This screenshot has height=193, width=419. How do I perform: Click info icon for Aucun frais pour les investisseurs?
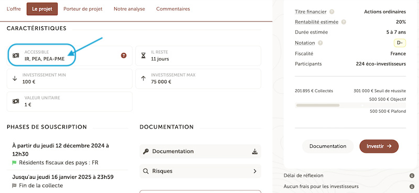pos(412,187)
